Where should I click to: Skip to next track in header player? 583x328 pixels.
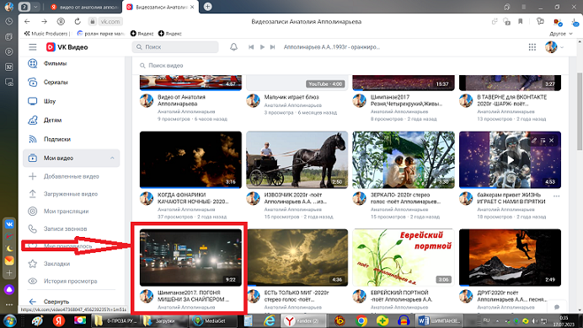(x=272, y=47)
